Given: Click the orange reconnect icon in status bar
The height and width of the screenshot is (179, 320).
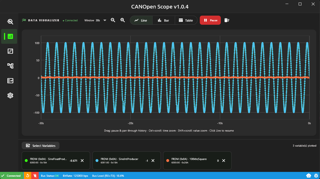Looking at the screenshot, I should [28, 176].
